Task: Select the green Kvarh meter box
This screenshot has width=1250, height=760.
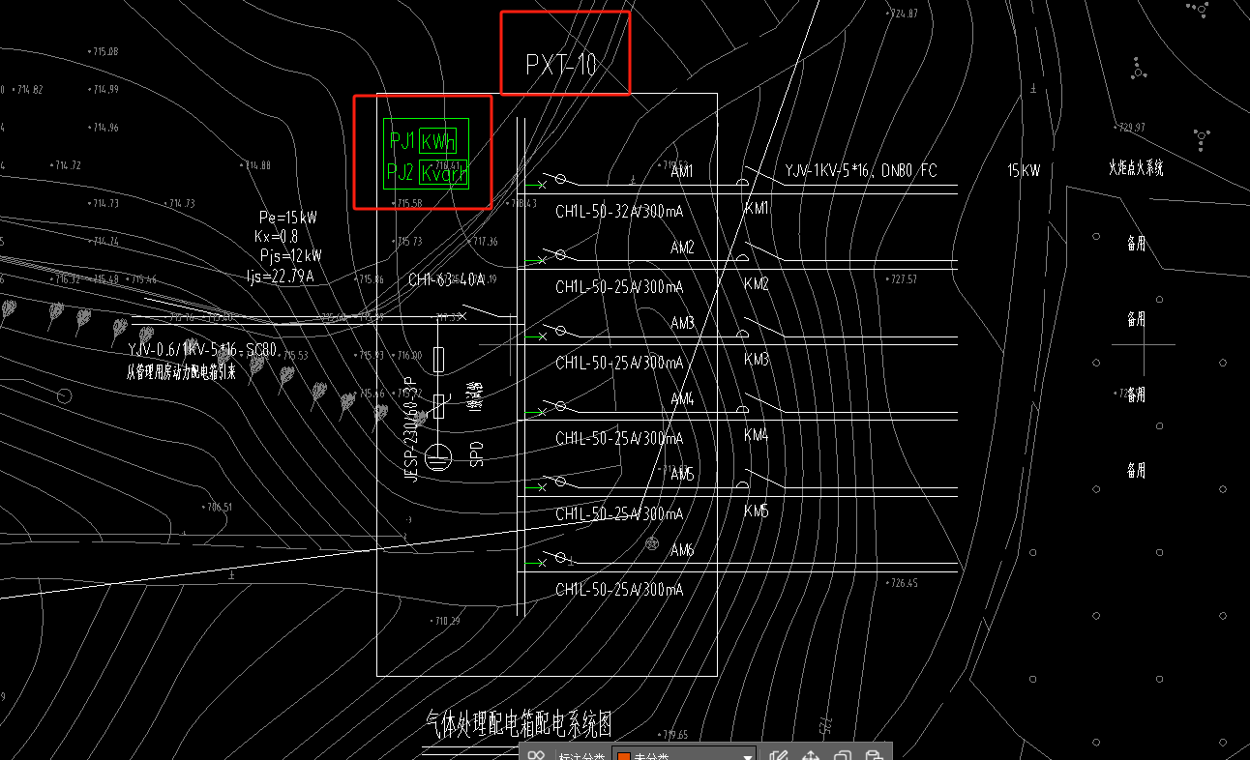Action: click(445, 173)
